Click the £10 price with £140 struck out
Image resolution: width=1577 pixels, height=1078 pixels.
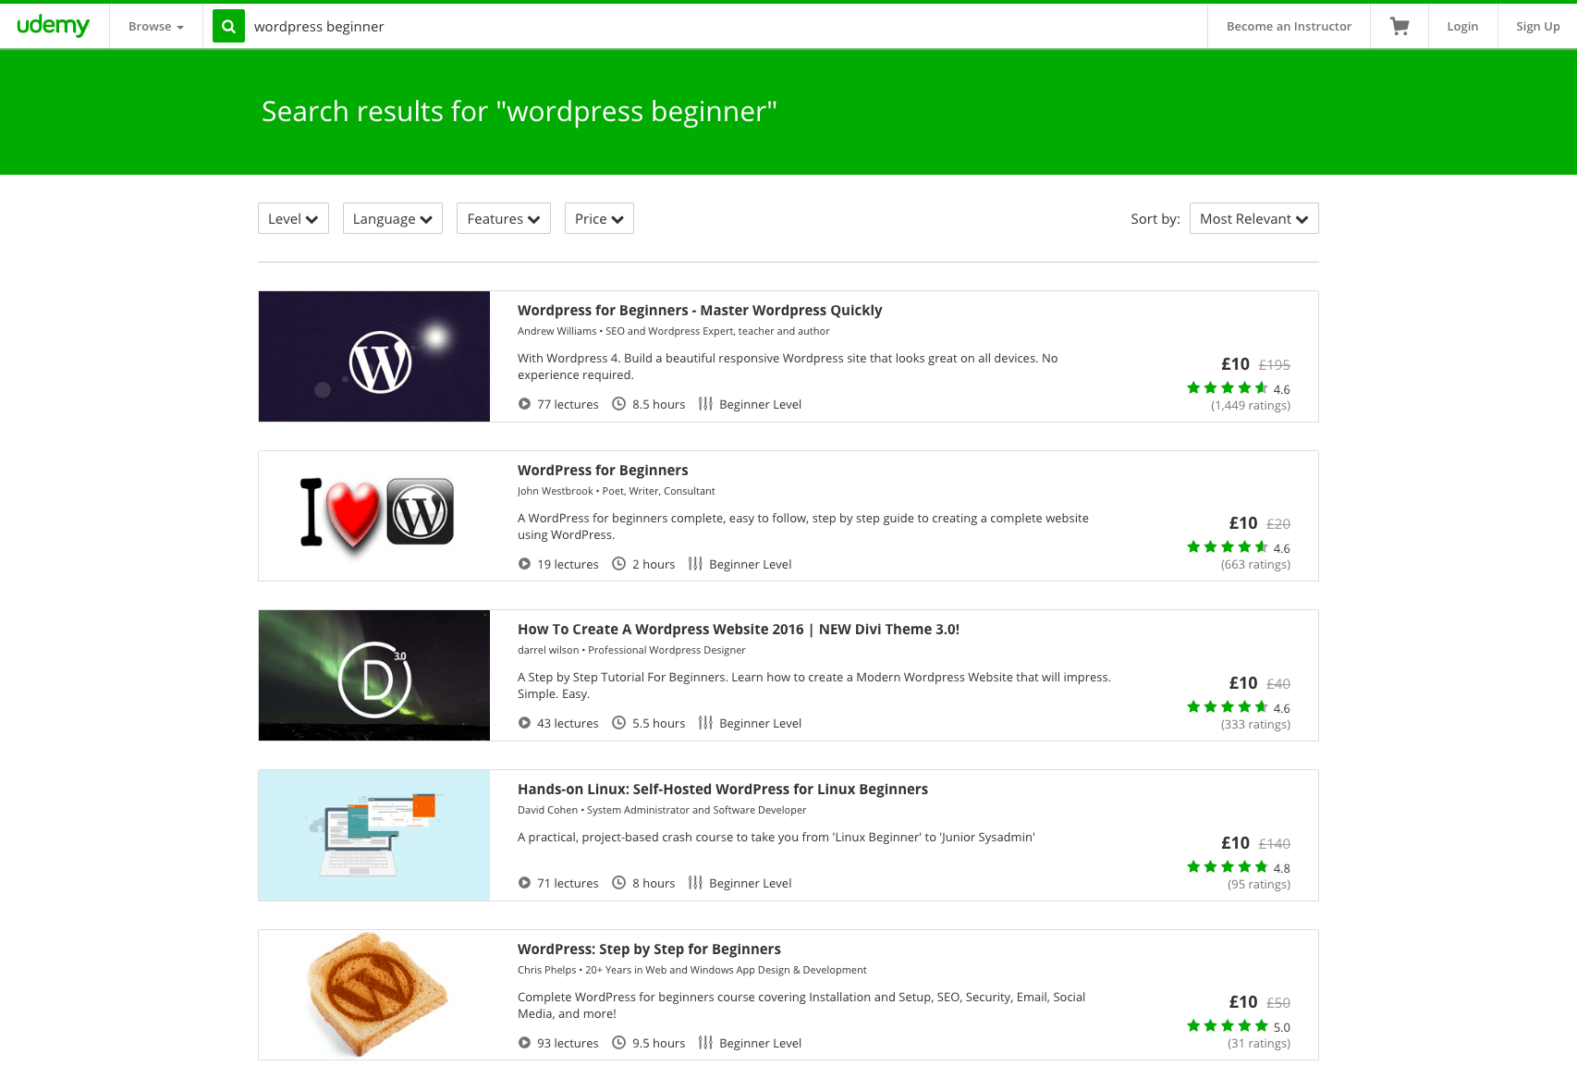[1235, 843]
